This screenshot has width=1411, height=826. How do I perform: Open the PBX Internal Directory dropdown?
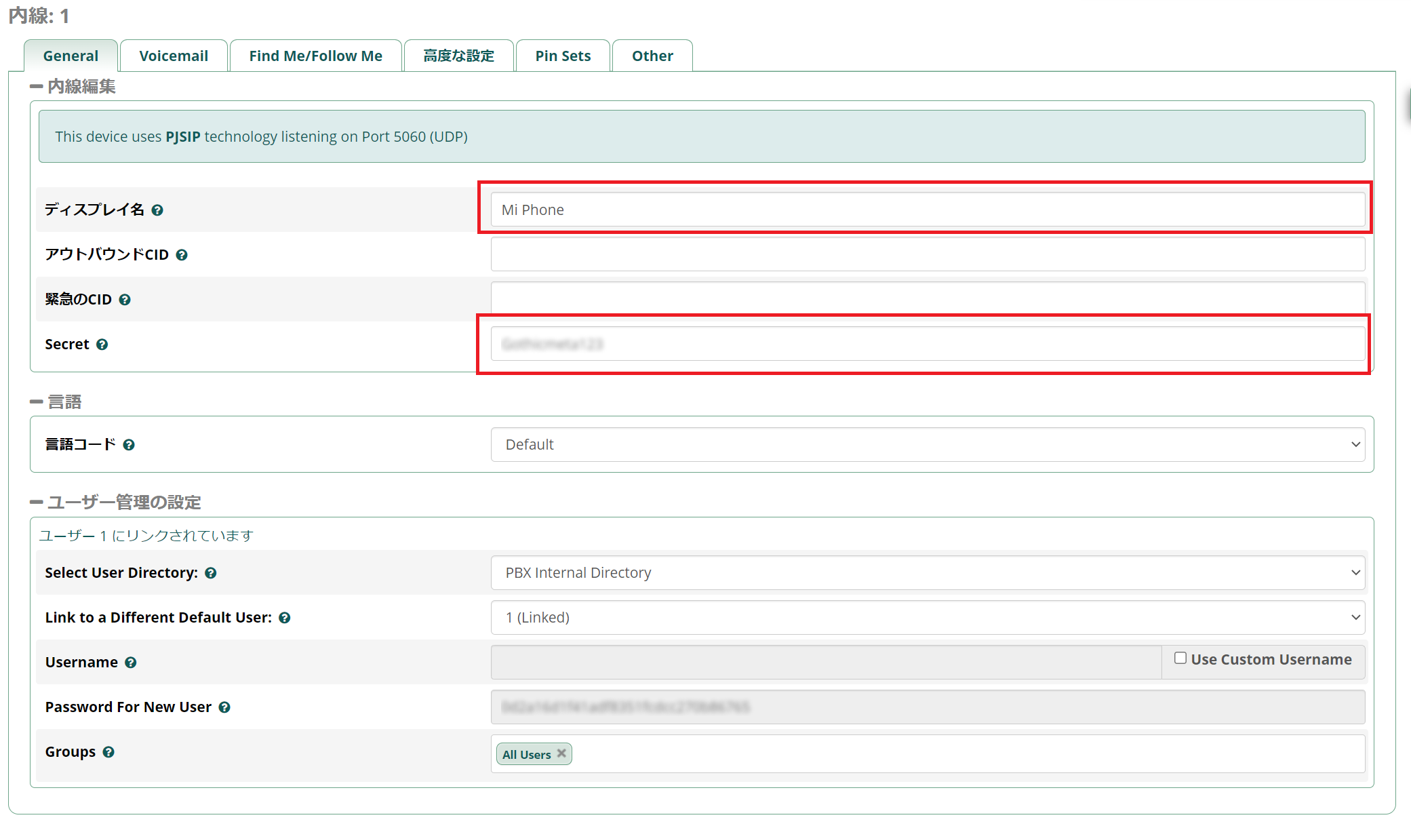(x=928, y=573)
